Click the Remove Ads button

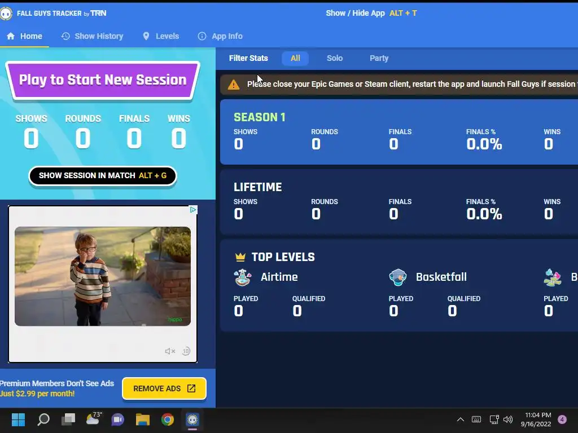(164, 388)
